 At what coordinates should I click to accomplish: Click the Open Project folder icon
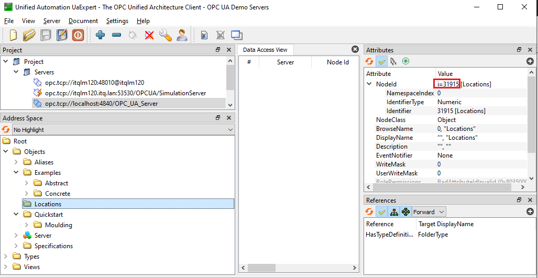pos(29,35)
